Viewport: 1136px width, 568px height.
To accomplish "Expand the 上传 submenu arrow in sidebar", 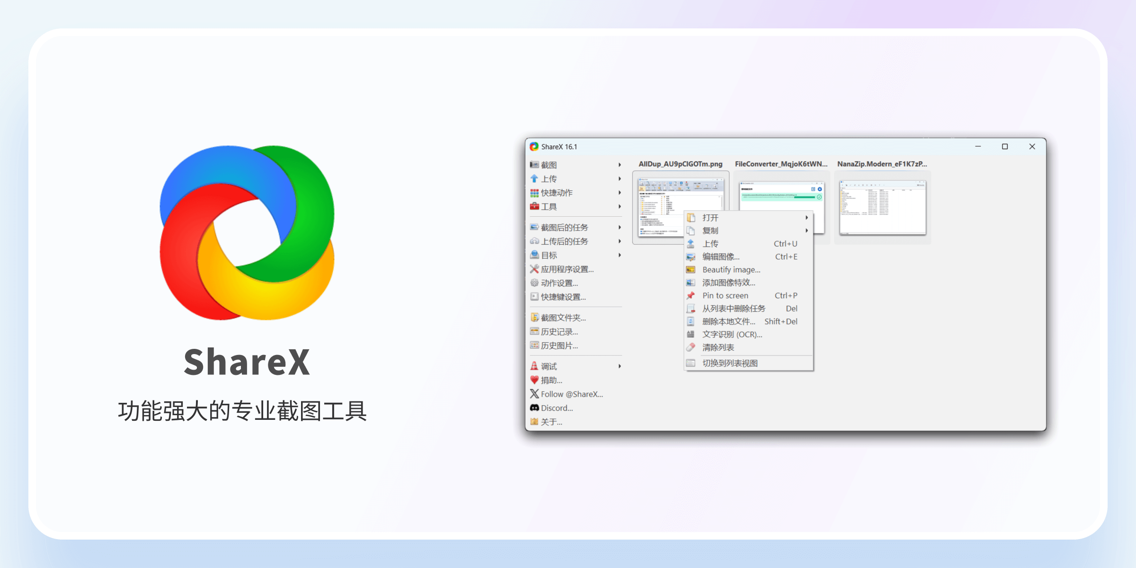I will 620,178.
